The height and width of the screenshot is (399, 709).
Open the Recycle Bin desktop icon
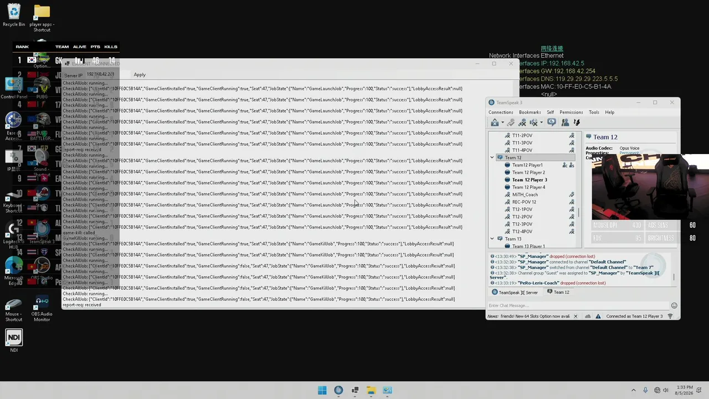pos(14,16)
